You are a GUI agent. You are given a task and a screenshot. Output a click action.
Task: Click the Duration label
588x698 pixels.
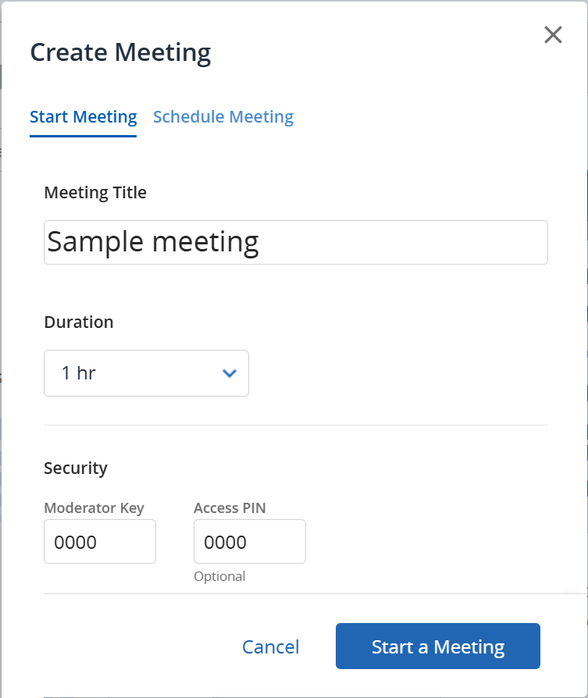(x=78, y=322)
